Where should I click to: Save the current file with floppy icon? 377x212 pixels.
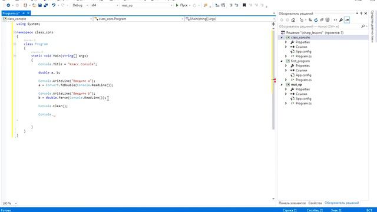click(40, 5)
